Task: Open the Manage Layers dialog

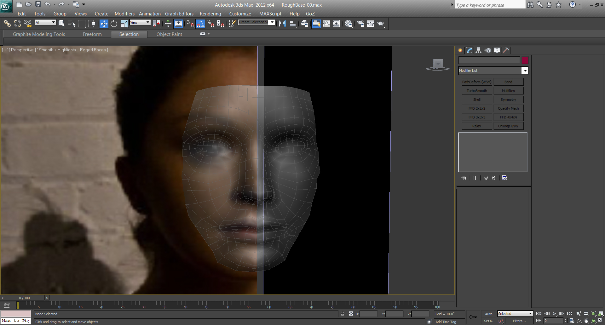Action: [304, 24]
